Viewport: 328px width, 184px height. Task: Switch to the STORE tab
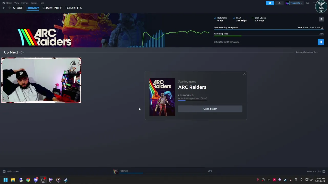(x=18, y=8)
